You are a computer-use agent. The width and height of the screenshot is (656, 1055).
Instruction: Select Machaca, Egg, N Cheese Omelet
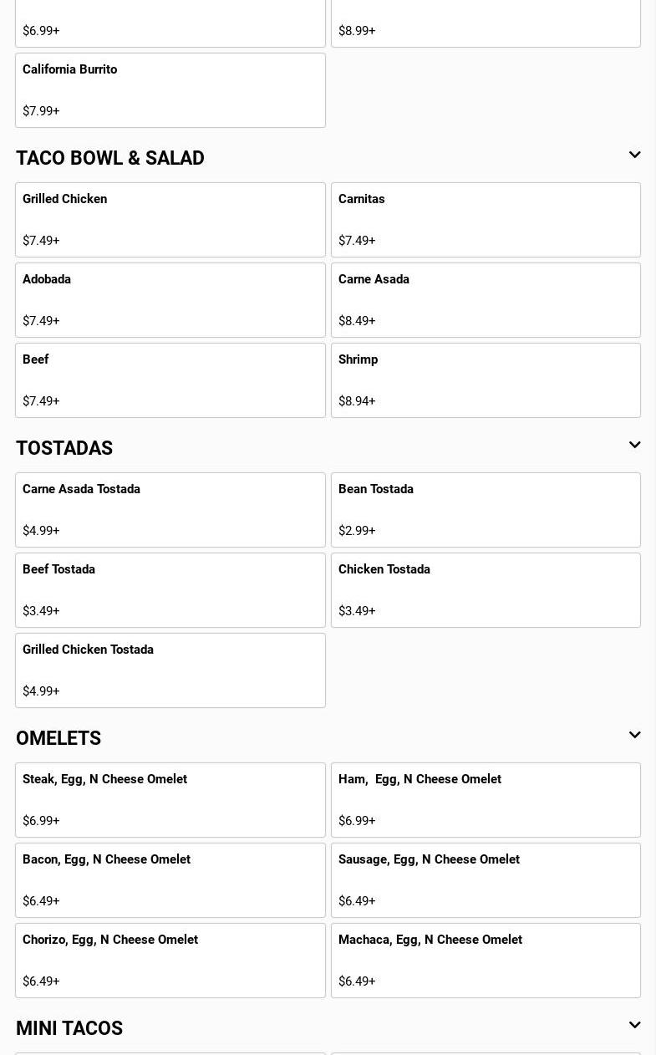click(486, 961)
